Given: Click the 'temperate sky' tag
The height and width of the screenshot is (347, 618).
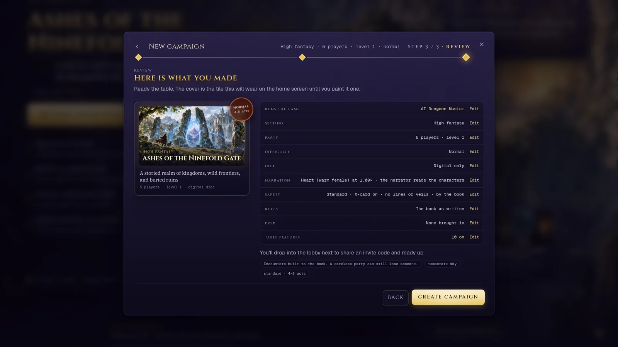Looking at the screenshot, I should 442,264.
